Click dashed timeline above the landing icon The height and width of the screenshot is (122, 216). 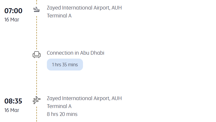(37, 3)
